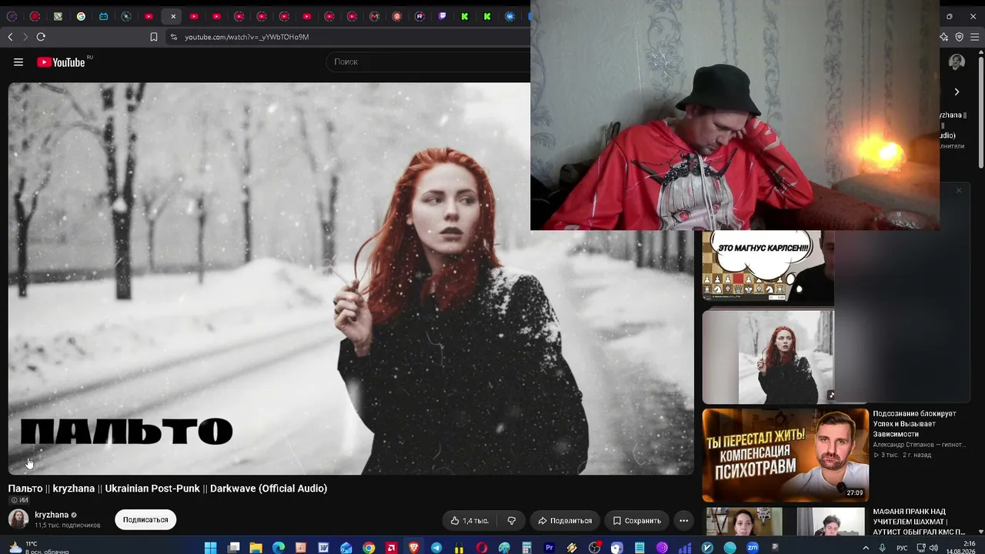This screenshot has height=554, width=985.
Task: Close the currently active browser tab
Action: [172, 16]
